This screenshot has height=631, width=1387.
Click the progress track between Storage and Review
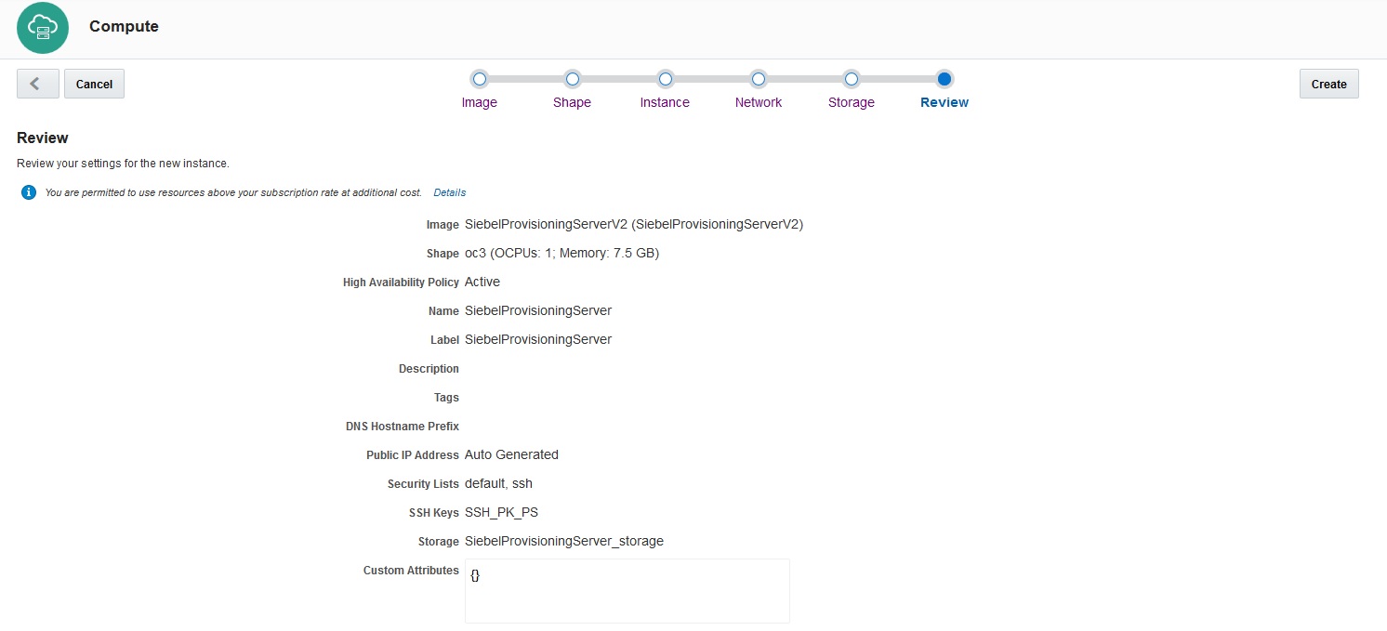point(898,79)
